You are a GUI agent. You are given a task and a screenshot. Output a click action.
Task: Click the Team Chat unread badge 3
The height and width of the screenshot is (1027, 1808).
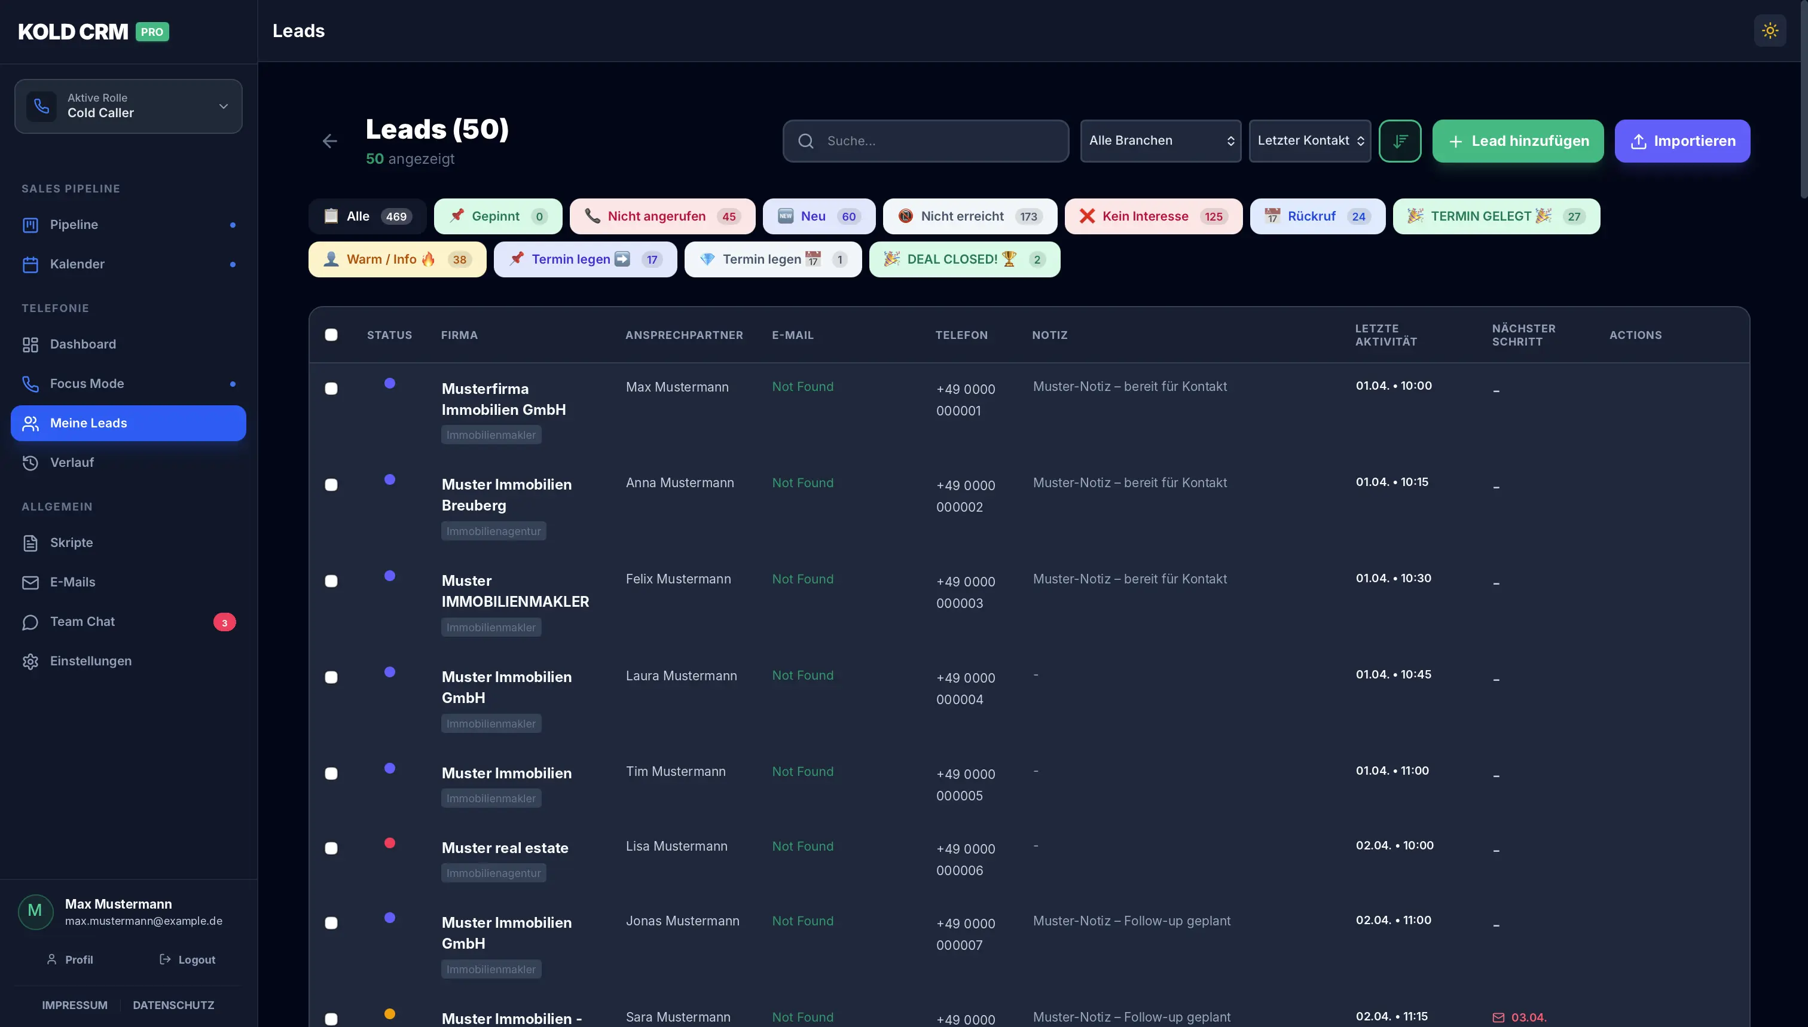(224, 622)
